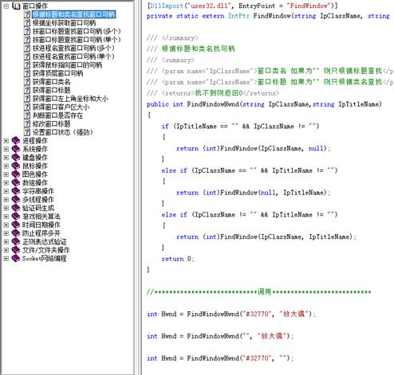Open topic 按进程名查找窗口句柄(多个)
Viewport: 394px width, 375px height.
tap(73, 48)
